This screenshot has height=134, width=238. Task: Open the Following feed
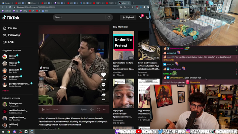click(12, 35)
